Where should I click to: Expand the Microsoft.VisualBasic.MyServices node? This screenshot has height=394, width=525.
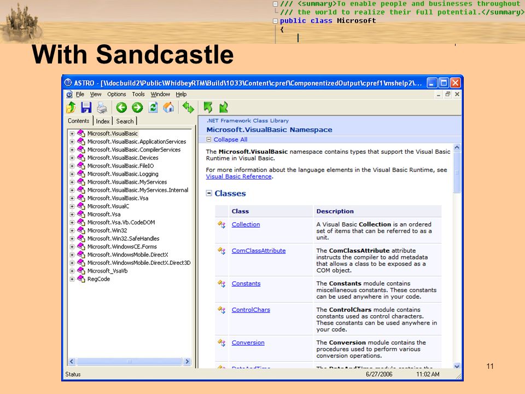click(x=72, y=182)
